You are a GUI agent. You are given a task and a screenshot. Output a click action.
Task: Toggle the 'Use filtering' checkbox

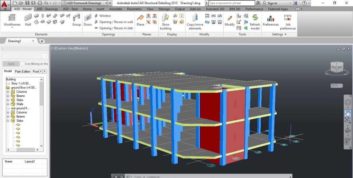point(22,64)
